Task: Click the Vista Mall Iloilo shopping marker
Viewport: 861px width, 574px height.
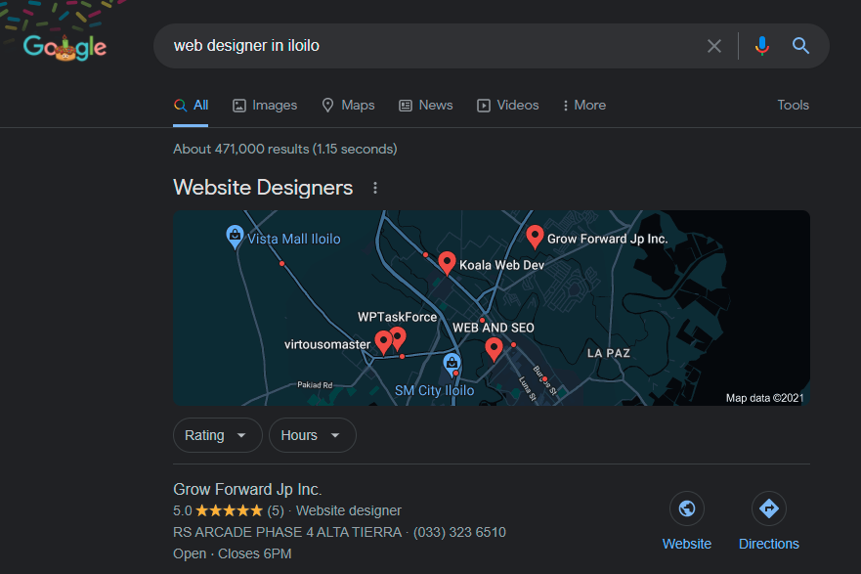Action: pos(235,237)
